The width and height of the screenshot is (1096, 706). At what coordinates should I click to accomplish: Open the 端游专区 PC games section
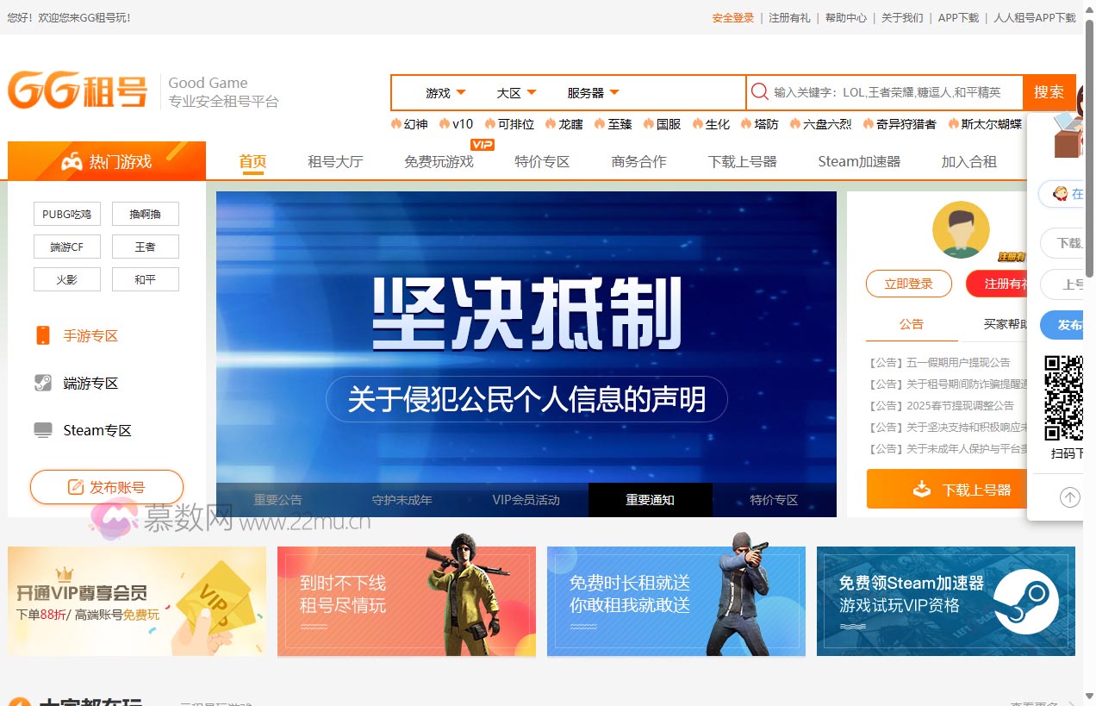[x=90, y=384]
